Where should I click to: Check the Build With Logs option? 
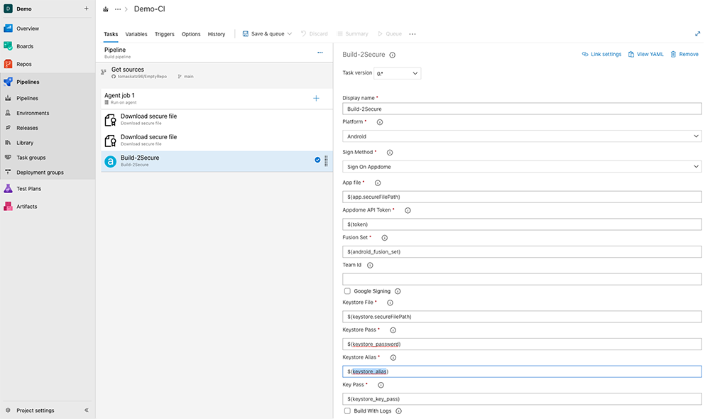[347, 410]
